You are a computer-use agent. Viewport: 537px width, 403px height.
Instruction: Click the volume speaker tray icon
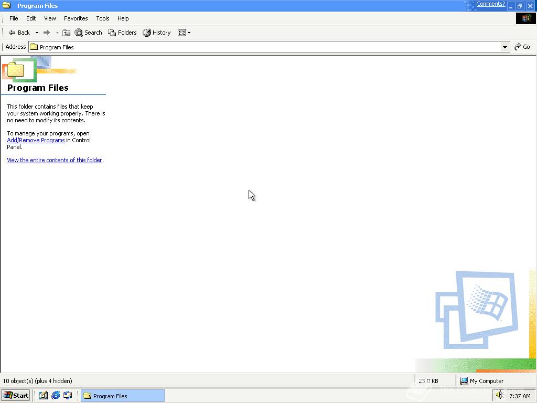(x=500, y=395)
